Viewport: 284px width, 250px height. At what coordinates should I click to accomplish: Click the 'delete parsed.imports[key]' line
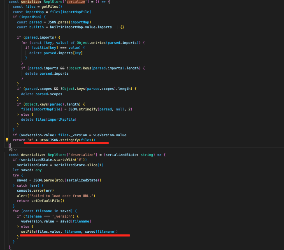tap(56, 53)
